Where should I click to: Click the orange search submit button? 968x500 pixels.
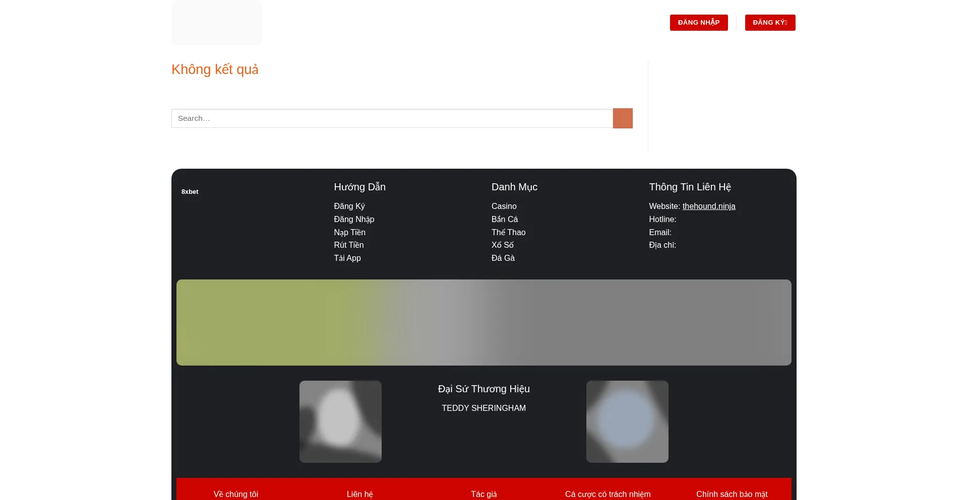(623, 118)
